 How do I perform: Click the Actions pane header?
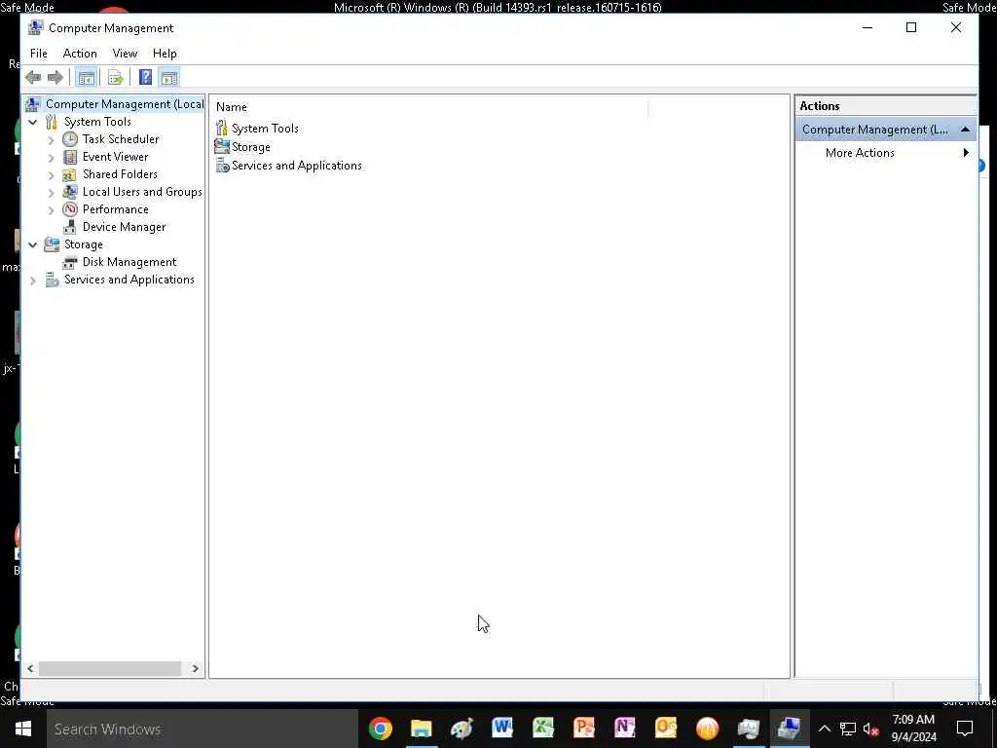tap(885, 106)
